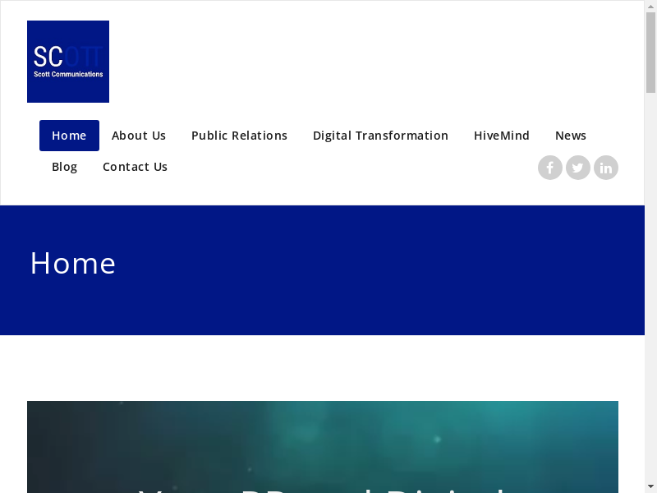
Task: Select the Home menu item
Action: (69, 136)
